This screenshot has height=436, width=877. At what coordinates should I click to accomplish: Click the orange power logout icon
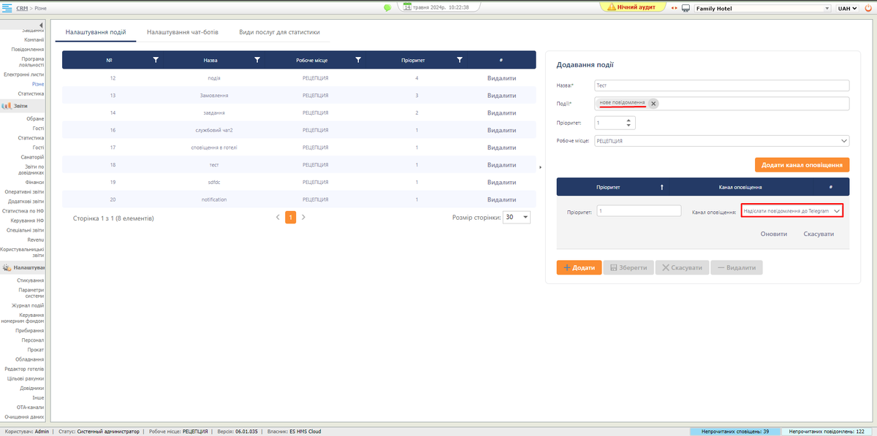868,8
